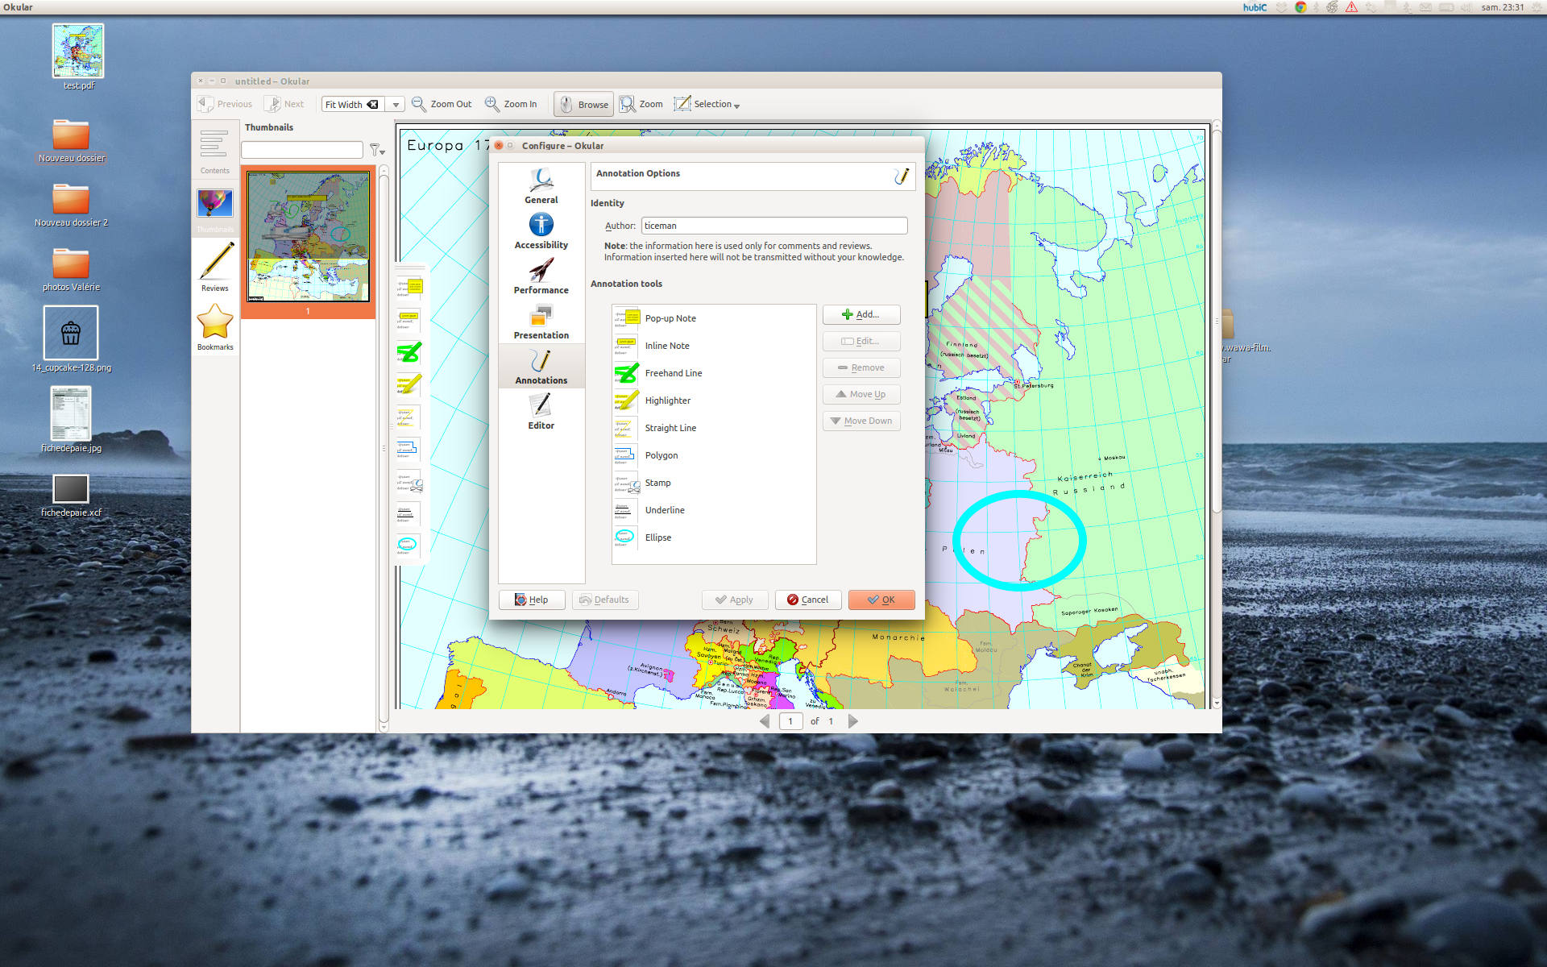Activate the Browse tool

[584, 104]
